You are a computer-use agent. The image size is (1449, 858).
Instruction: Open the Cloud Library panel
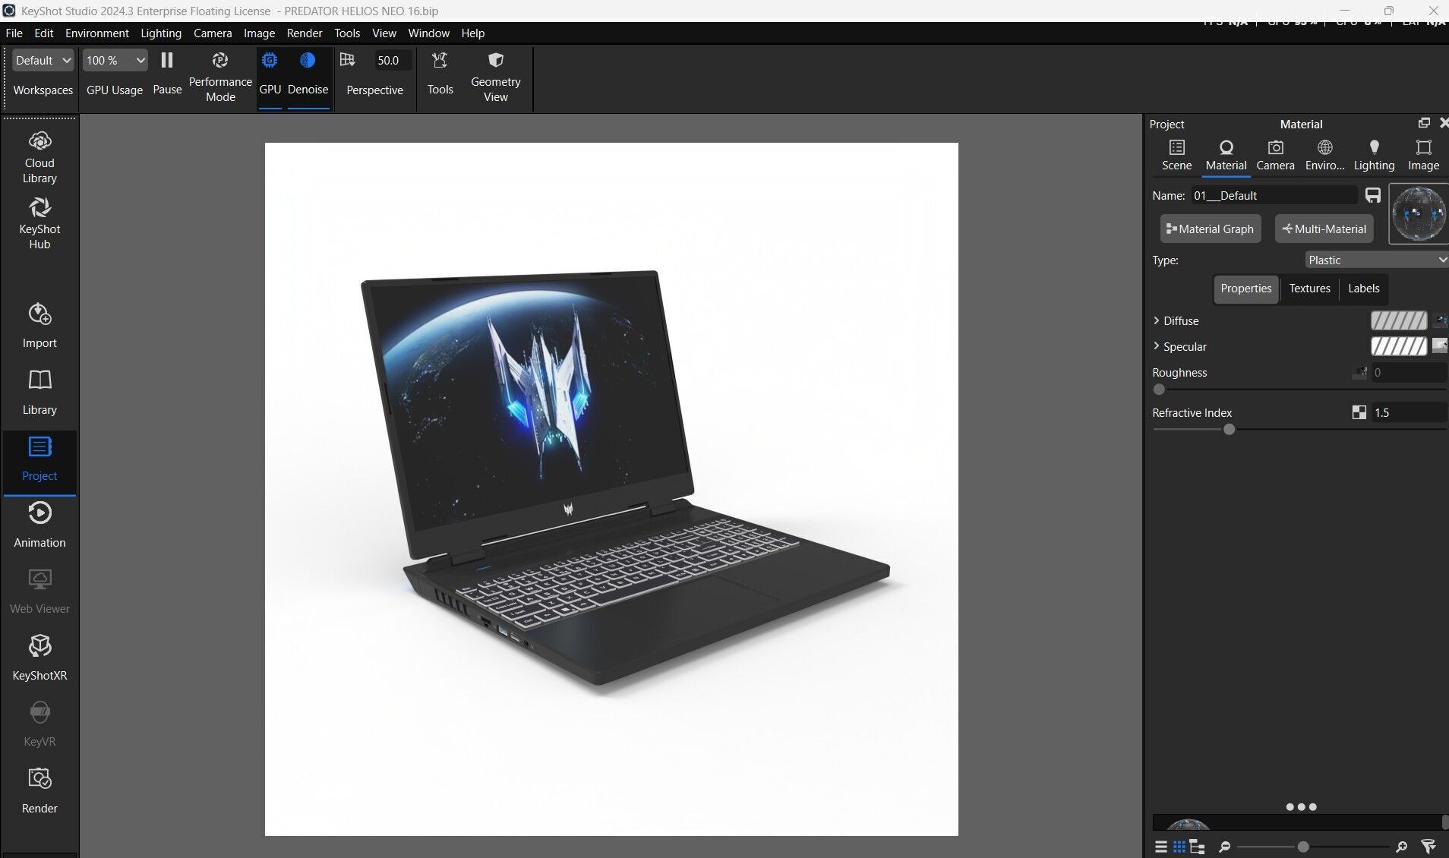coord(39,157)
